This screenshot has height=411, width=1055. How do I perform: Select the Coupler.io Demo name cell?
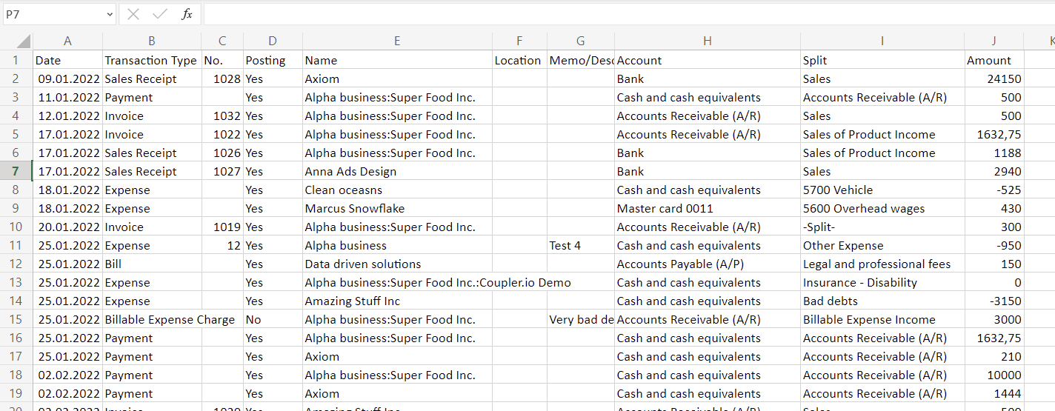(x=397, y=282)
